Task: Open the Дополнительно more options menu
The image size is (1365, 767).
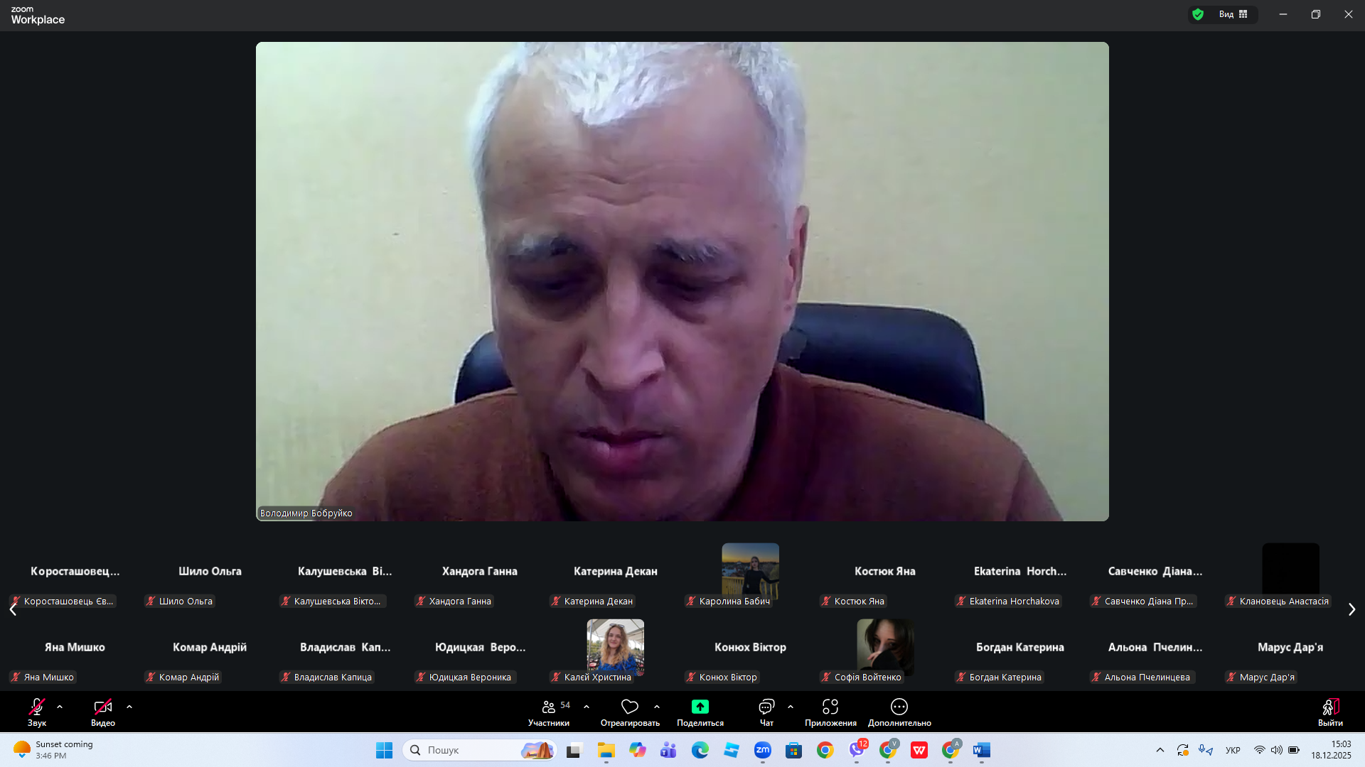Action: 899,707
